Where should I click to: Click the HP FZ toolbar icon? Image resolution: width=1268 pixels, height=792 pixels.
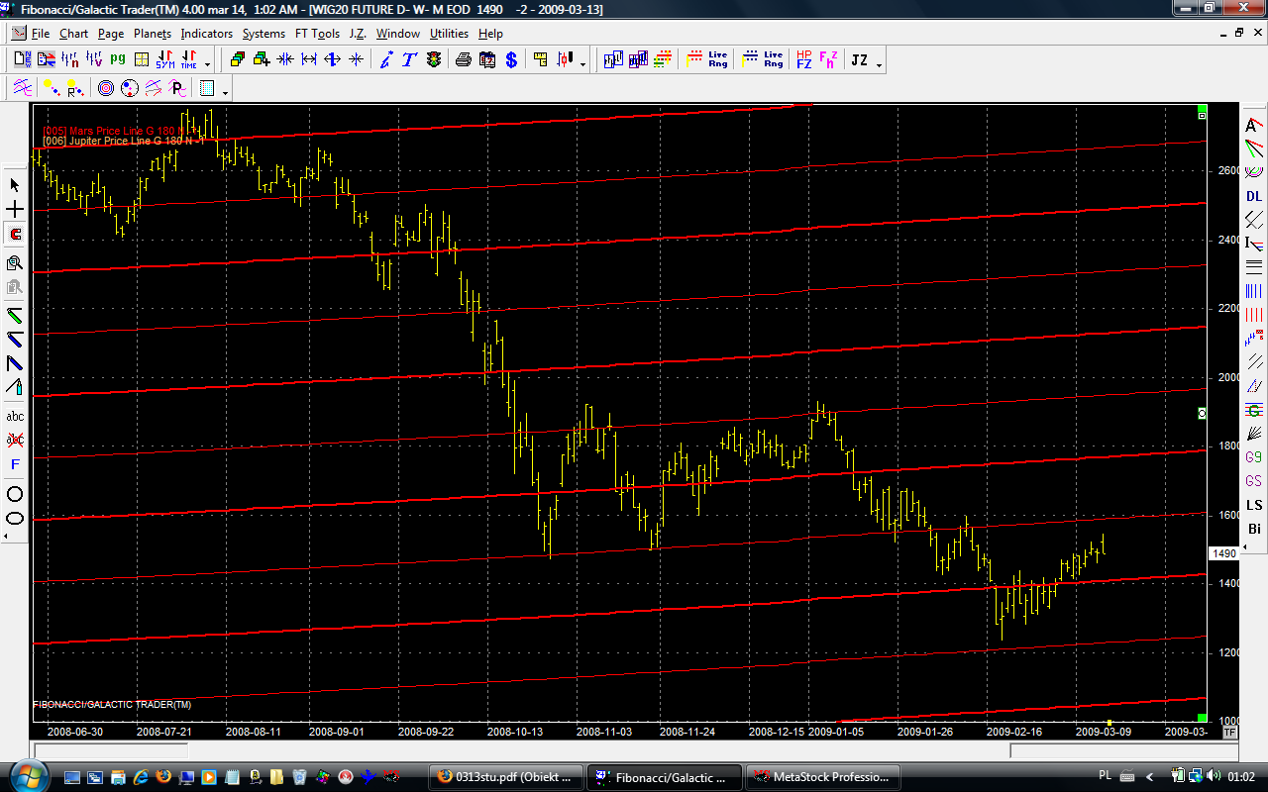click(803, 60)
